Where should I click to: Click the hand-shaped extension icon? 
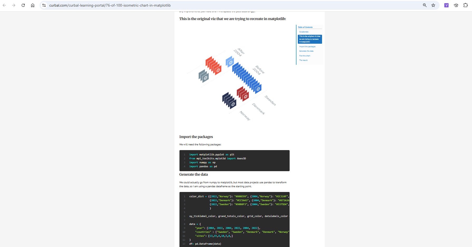(456, 5)
